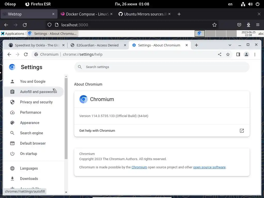264x198 pixels.
Task: Select Settings - About Chromium taskbar button
Action: [x=52, y=34]
